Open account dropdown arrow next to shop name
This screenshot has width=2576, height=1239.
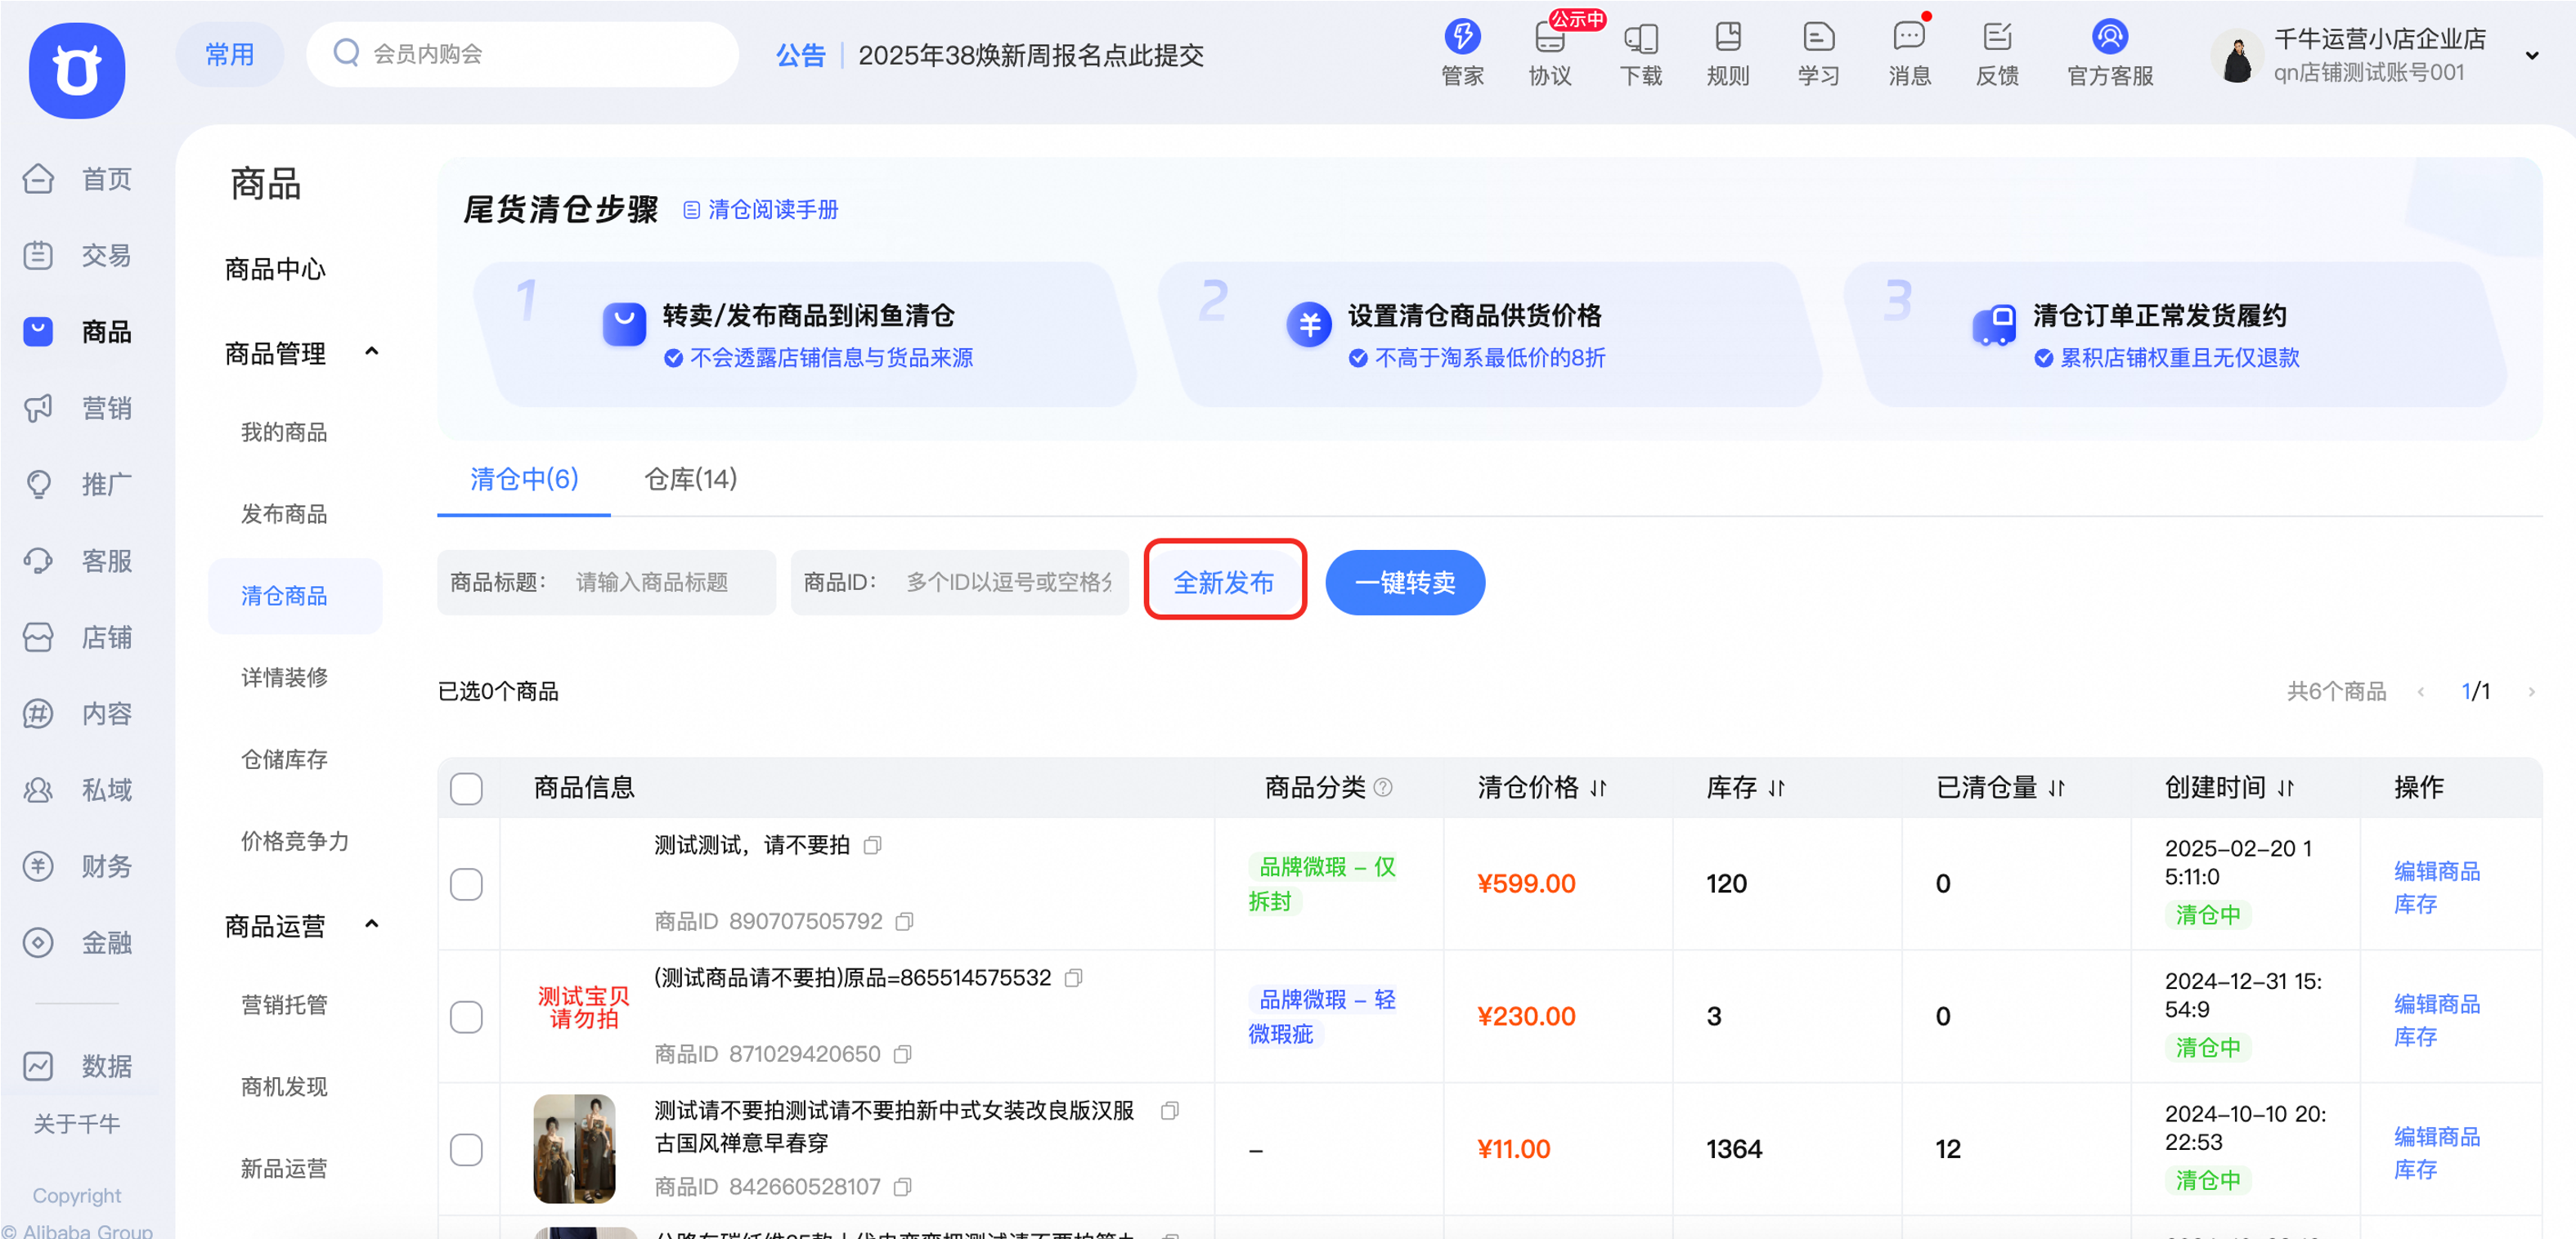pyautogui.click(x=2532, y=56)
